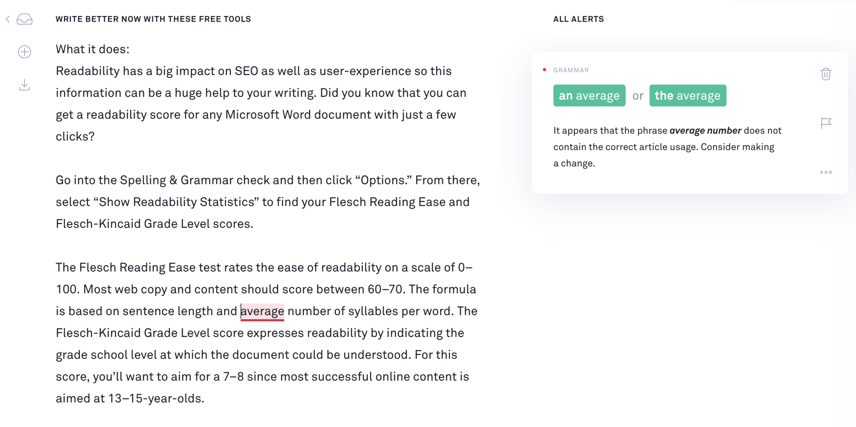
Task: Click the back chevron arrow
Action: tap(8, 19)
